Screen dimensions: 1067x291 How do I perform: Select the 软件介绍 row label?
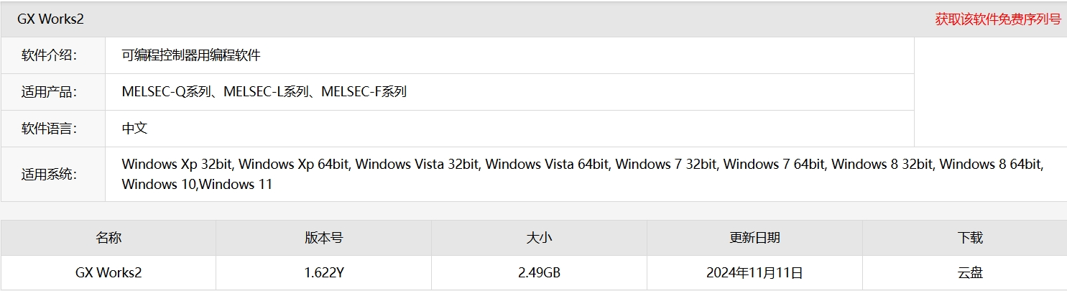coord(49,55)
